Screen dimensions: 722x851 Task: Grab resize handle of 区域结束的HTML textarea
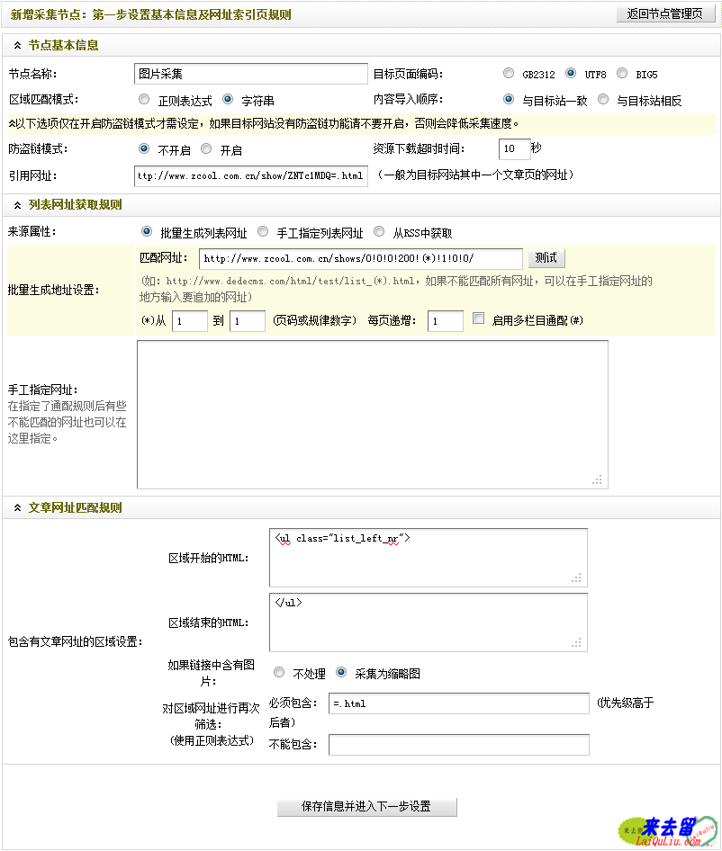pos(576,642)
